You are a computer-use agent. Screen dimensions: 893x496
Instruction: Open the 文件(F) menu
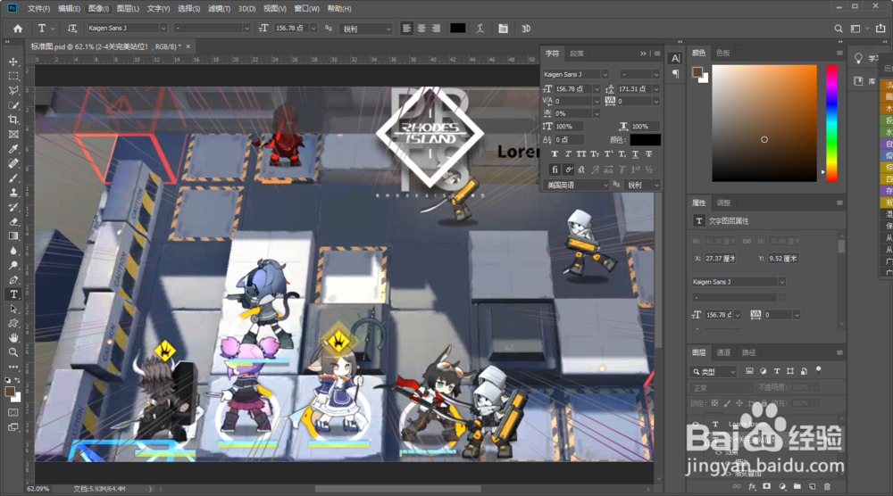coord(38,9)
